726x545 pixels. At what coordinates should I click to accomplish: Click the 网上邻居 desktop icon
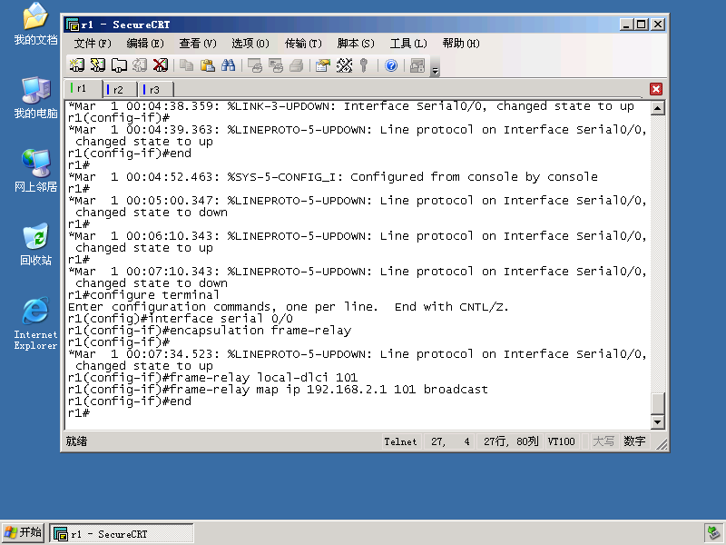(x=35, y=171)
